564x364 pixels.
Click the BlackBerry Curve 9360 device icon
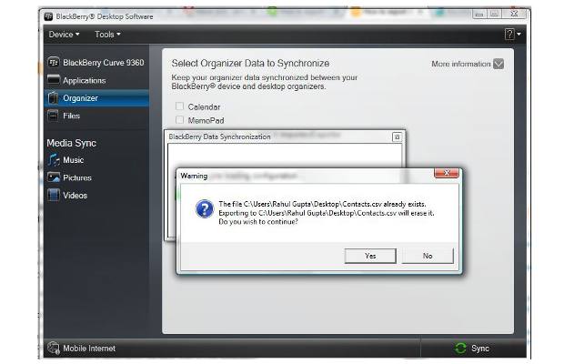(54, 62)
